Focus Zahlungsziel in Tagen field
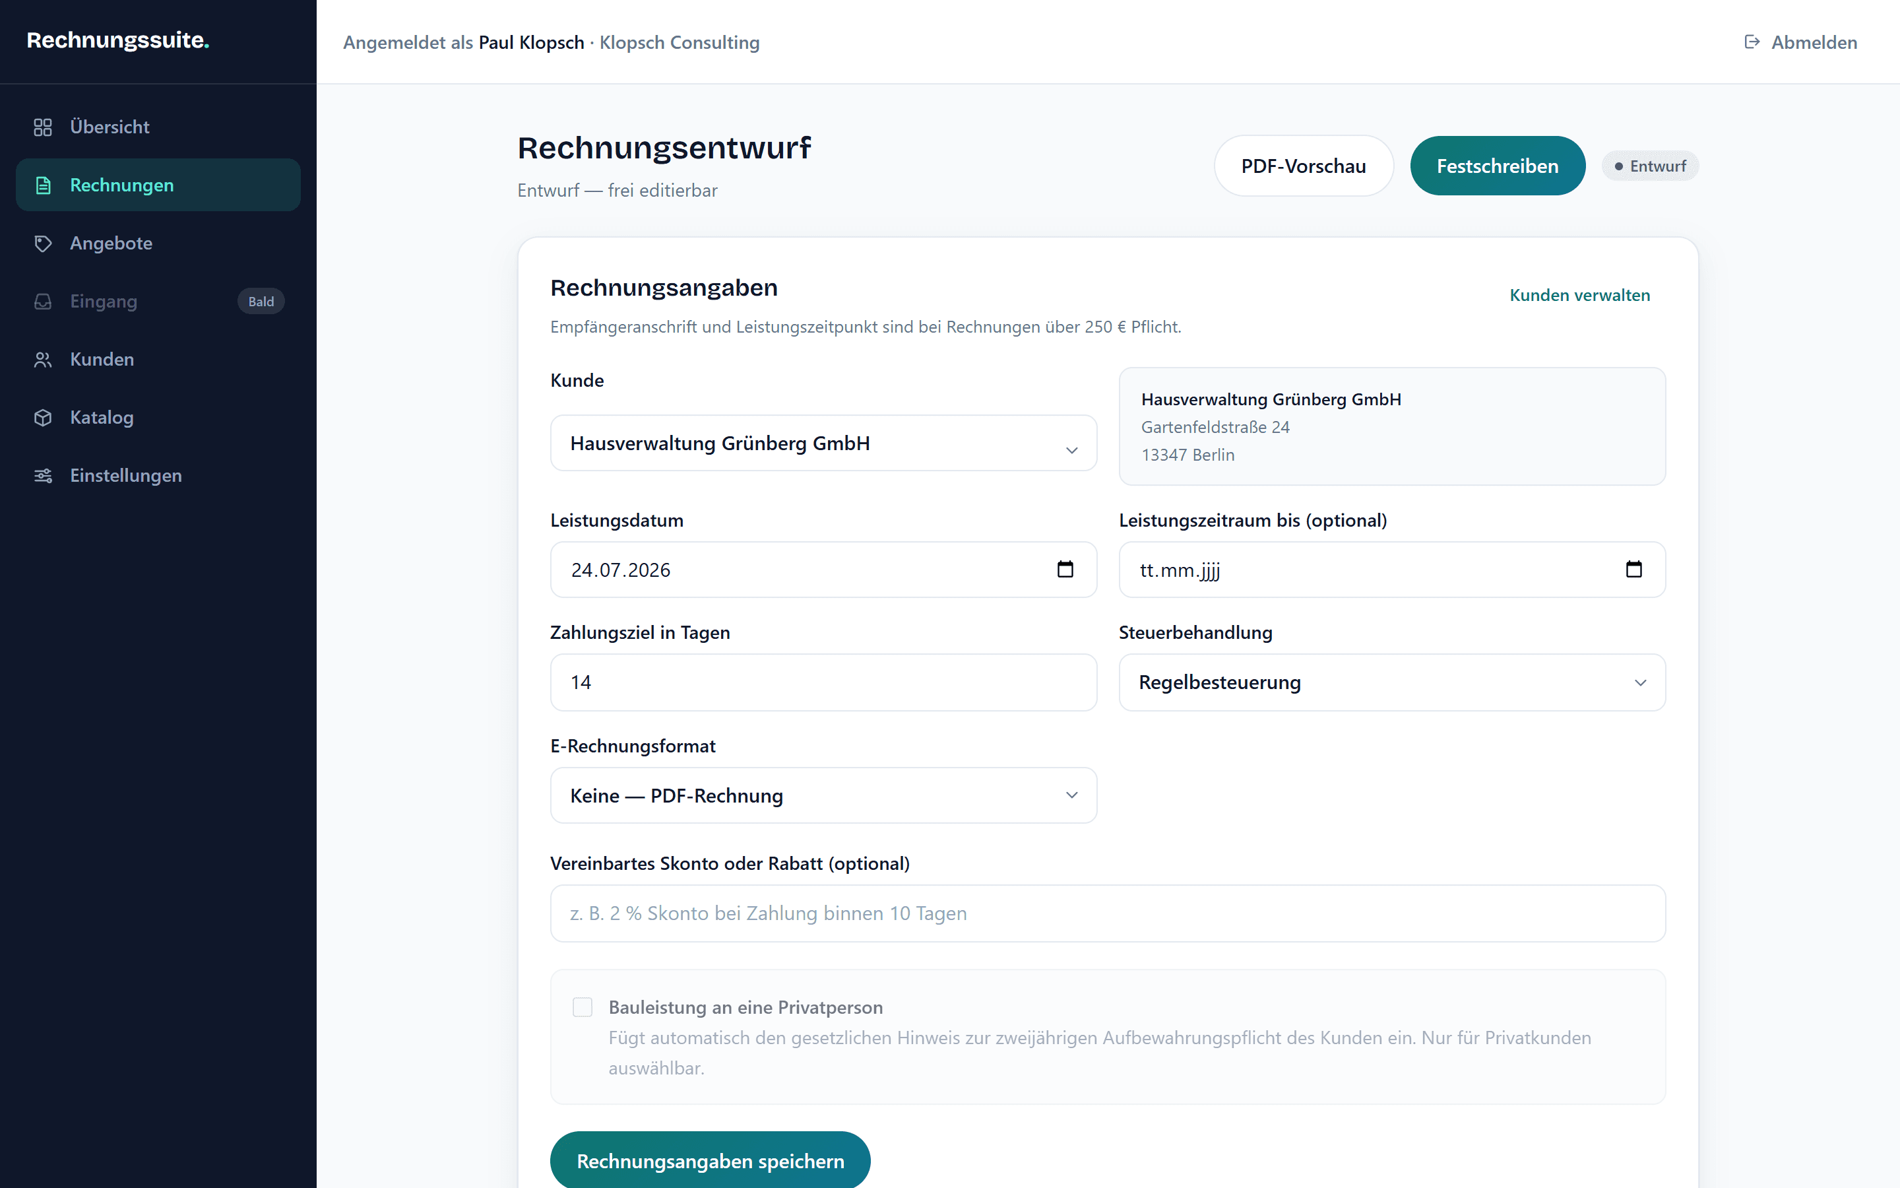 pos(823,682)
